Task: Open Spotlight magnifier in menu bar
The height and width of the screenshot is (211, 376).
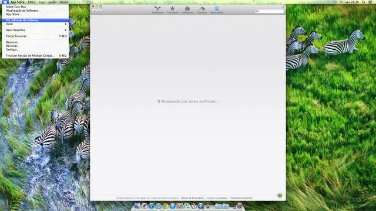Action: [364, 2]
